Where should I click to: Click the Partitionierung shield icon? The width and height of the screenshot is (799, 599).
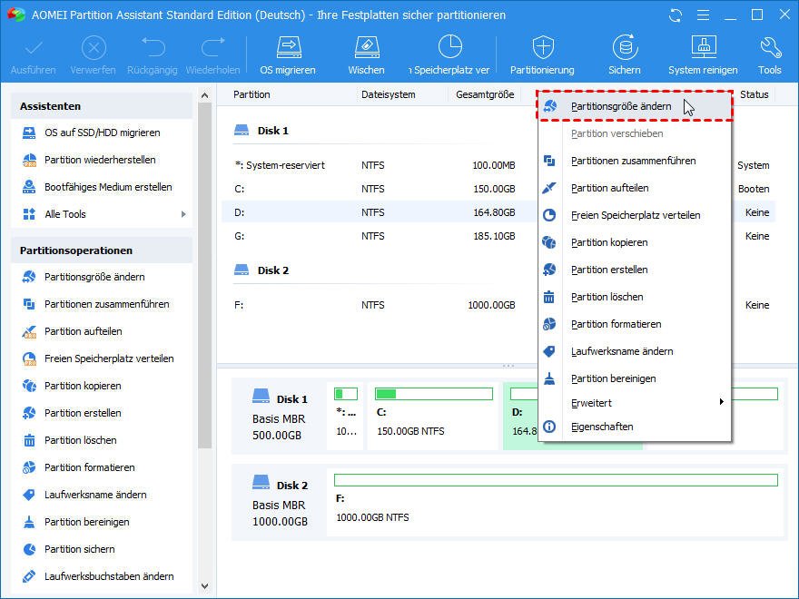(542, 48)
